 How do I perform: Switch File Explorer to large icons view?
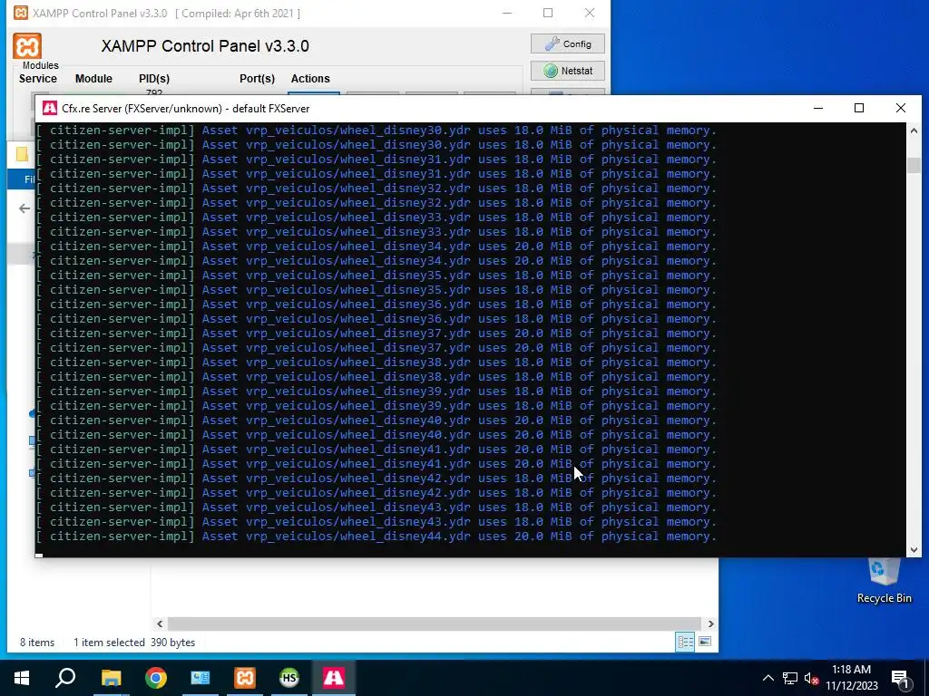click(705, 643)
